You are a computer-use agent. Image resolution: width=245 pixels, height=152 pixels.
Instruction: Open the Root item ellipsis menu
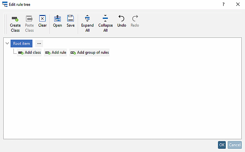pos(39,43)
